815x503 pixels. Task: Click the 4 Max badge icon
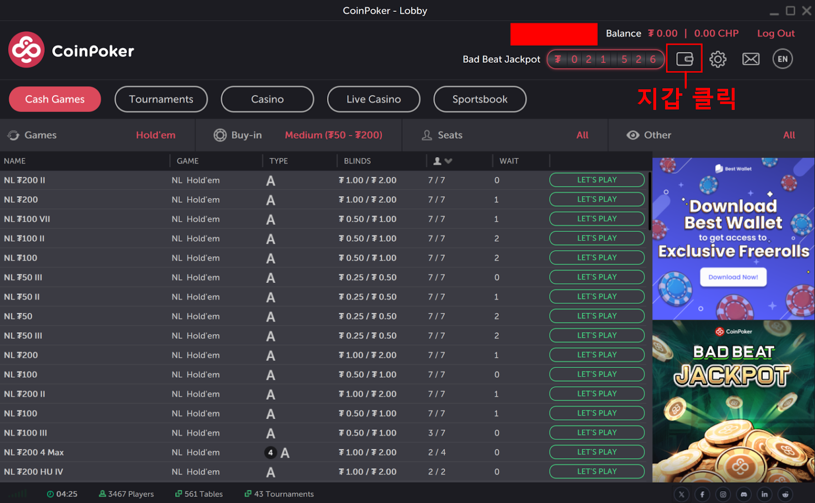pos(270,453)
